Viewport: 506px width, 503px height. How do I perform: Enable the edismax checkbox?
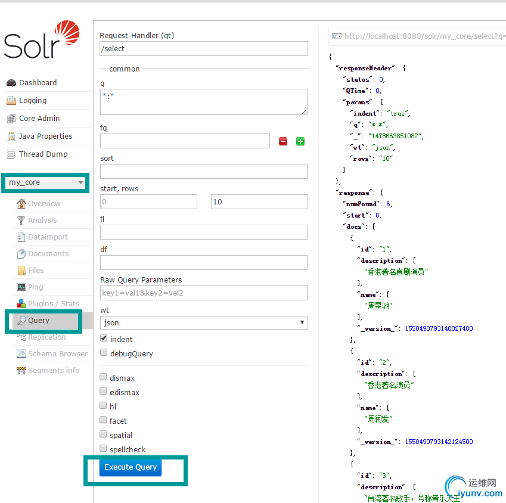(x=103, y=391)
